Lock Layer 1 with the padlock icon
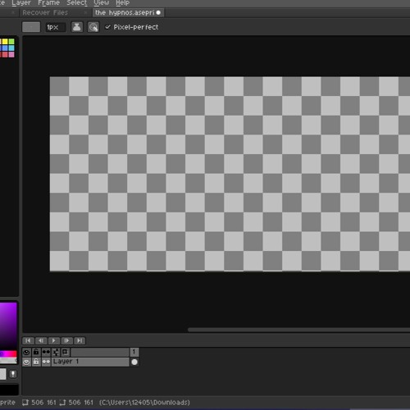Screen dimensions: 410x410 point(36,362)
